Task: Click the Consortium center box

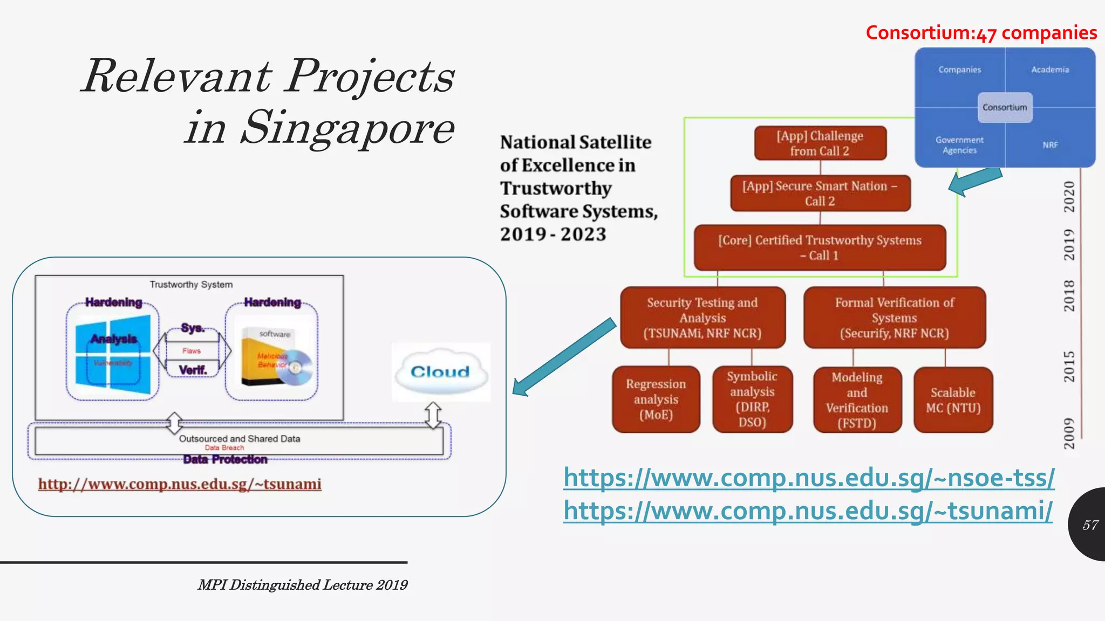Action: pos(1005,107)
